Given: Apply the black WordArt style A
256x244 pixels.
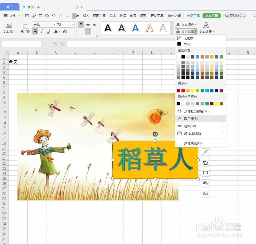Looking at the screenshot, I should (108, 28).
